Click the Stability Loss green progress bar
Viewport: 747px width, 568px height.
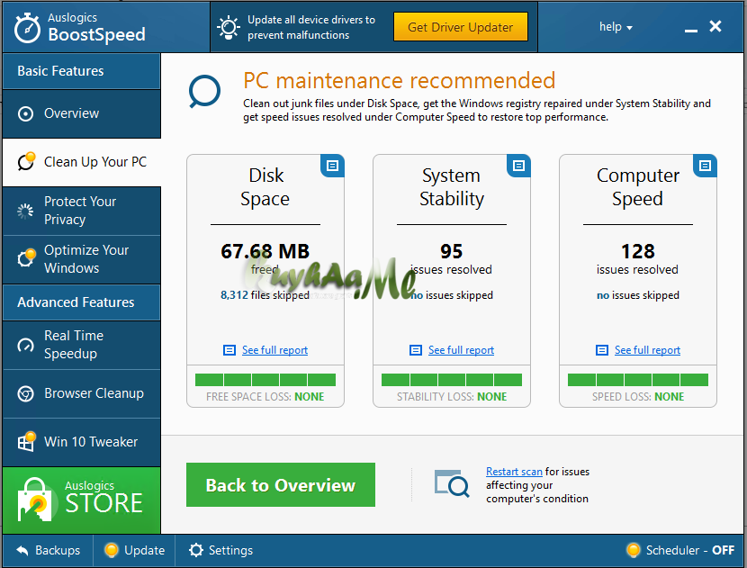click(x=452, y=380)
